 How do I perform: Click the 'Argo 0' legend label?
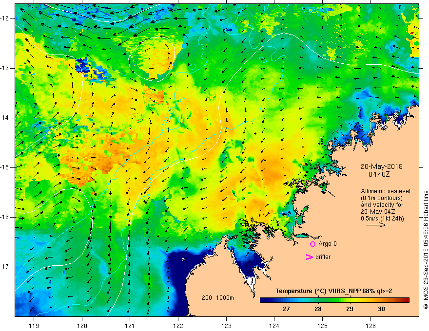(x=328, y=244)
